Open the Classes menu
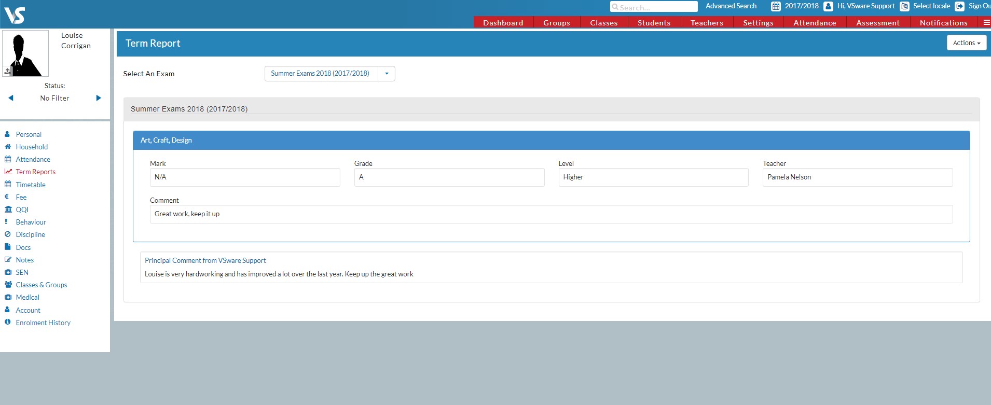This screenshot has height=405, width=991. 604,23
